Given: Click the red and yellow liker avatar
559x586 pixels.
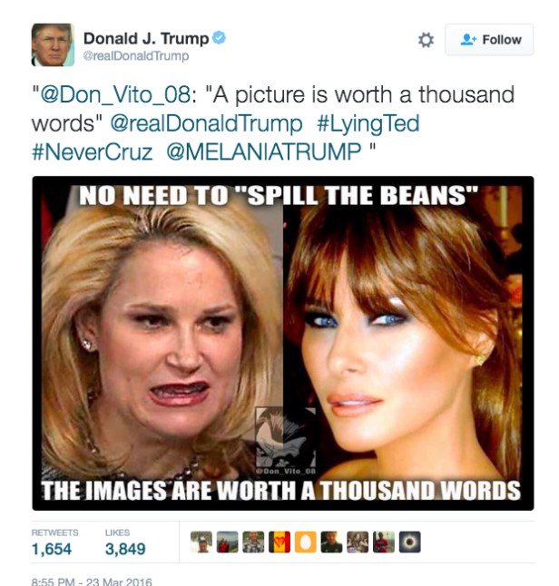Looking at the screenshot, I should coord(279,542).
